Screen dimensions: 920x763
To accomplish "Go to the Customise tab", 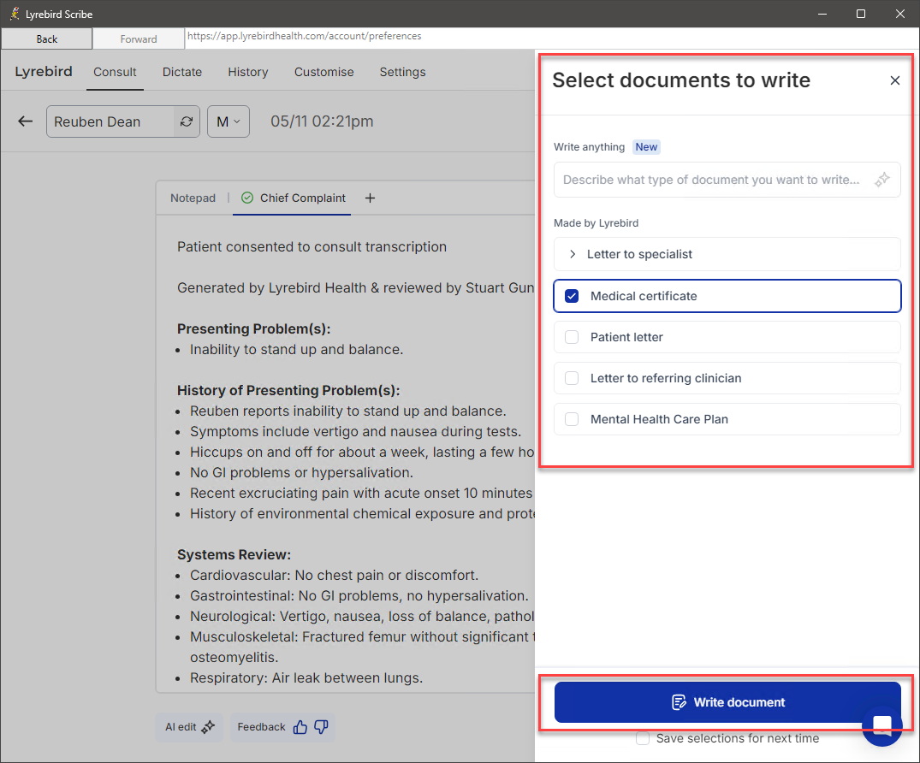I will [x=323, y=72].
